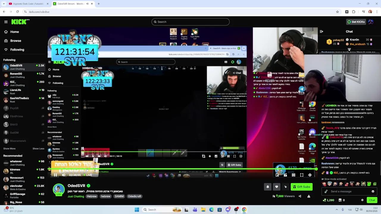Mute the stream volume
Screen dimensions: 381x214
(x=63, y=175)
